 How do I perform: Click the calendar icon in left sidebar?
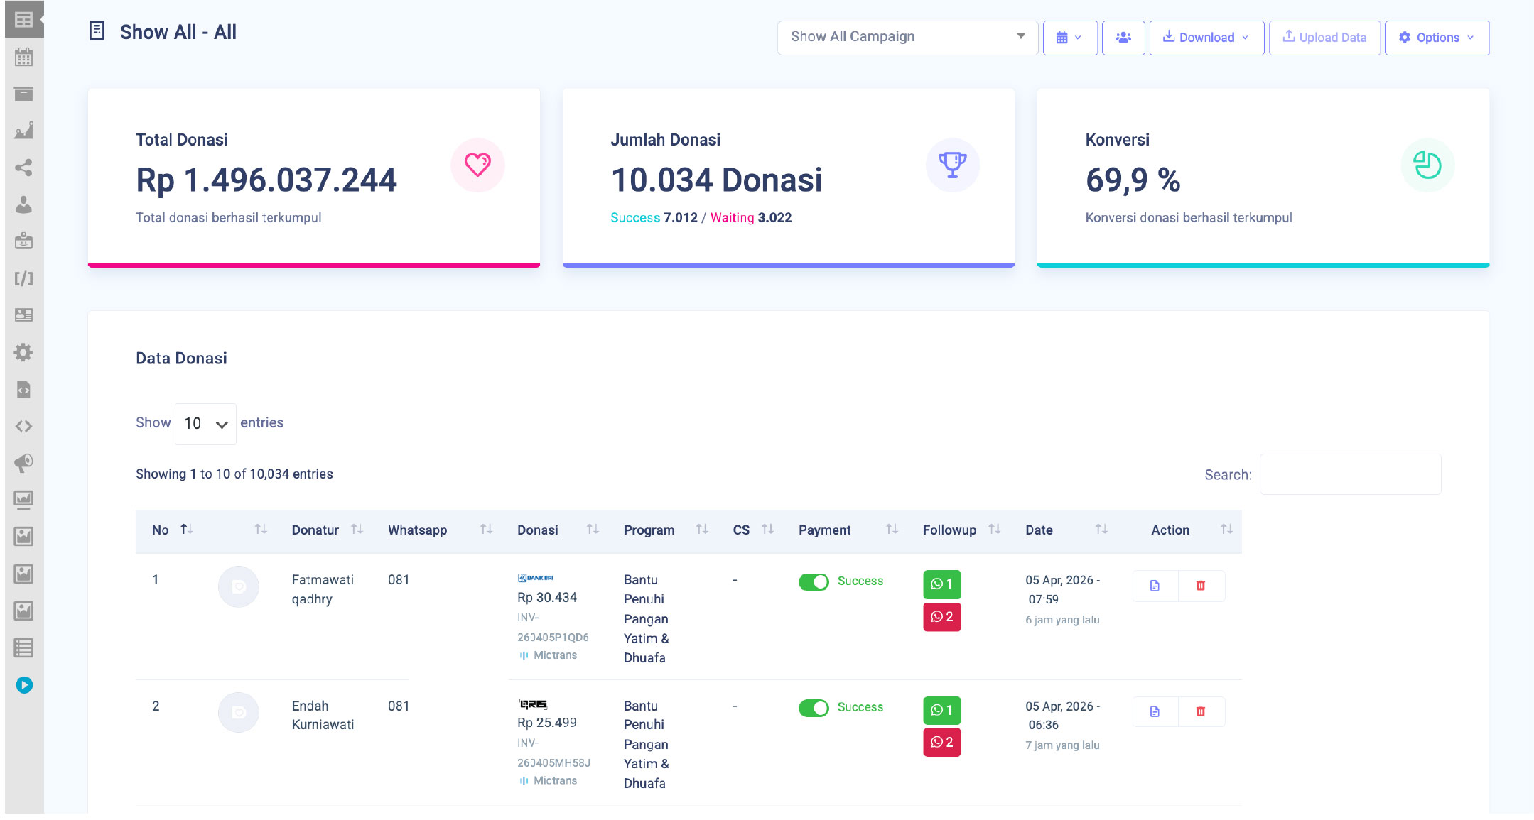click(23, 58)
